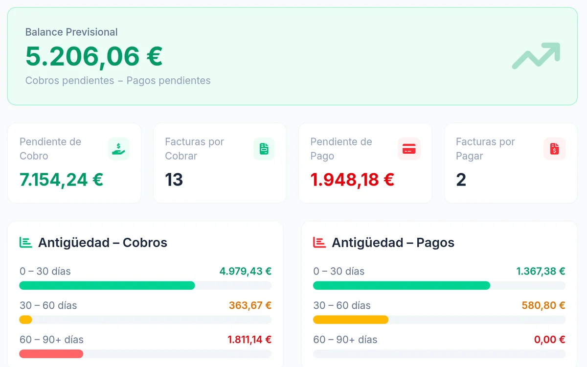This screenshot has height=367, width=587.
Task: Click the Balance Previsional amount 5.206,06 €
Action: (x=94, y=56)
